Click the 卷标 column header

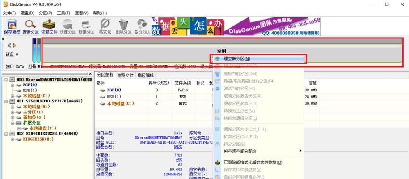[121, 83]
